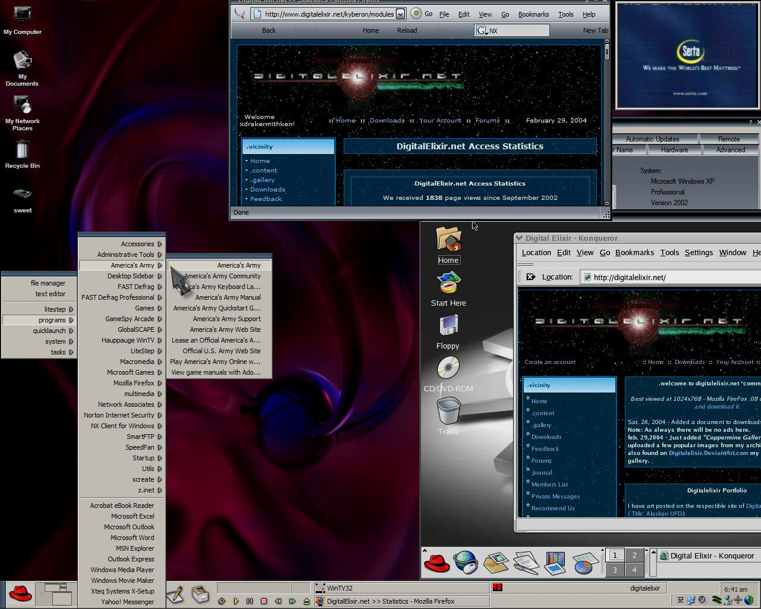The width and height of the screenshot is (761, 609).
Task: Click the Stop button in taskbar media controls
Action: pos(264,601)
